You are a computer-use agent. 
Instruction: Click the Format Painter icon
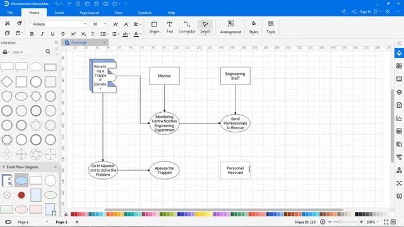[x=20, y=23]
